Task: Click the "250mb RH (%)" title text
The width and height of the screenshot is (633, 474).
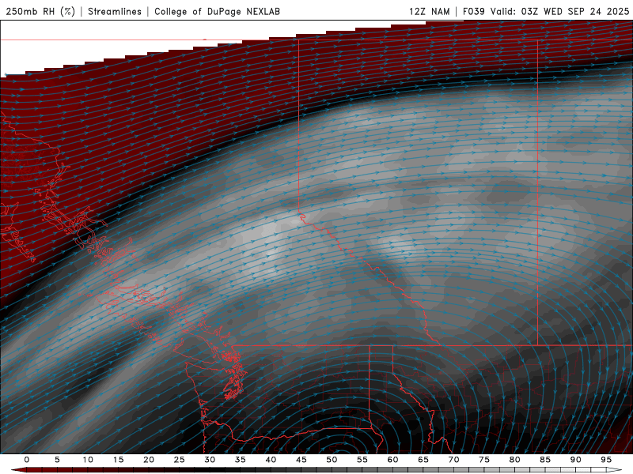Action: click(41, 11)
